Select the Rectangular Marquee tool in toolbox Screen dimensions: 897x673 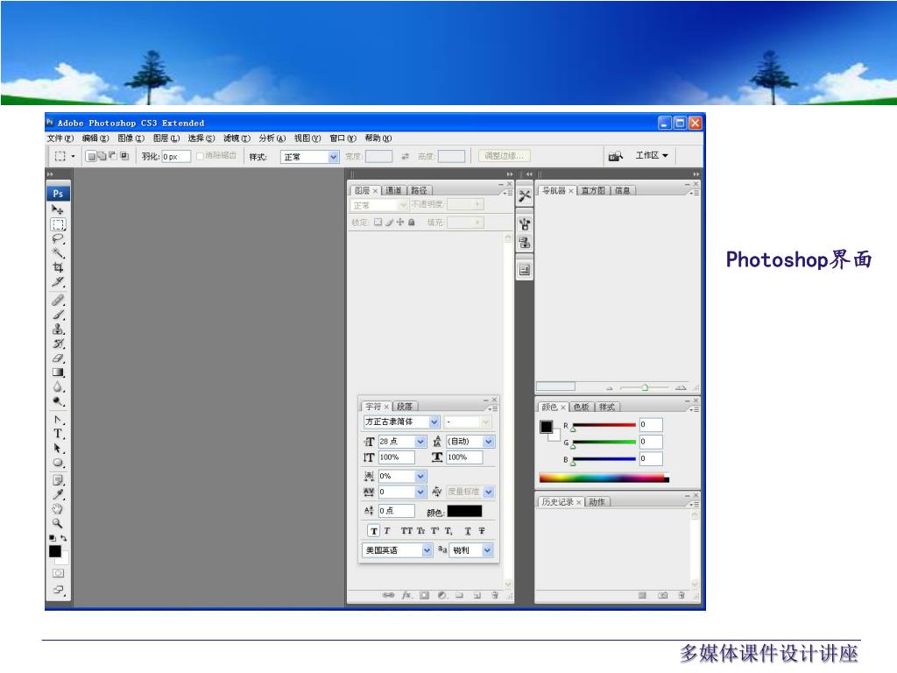pyautogui.click(x=58, y=224)
